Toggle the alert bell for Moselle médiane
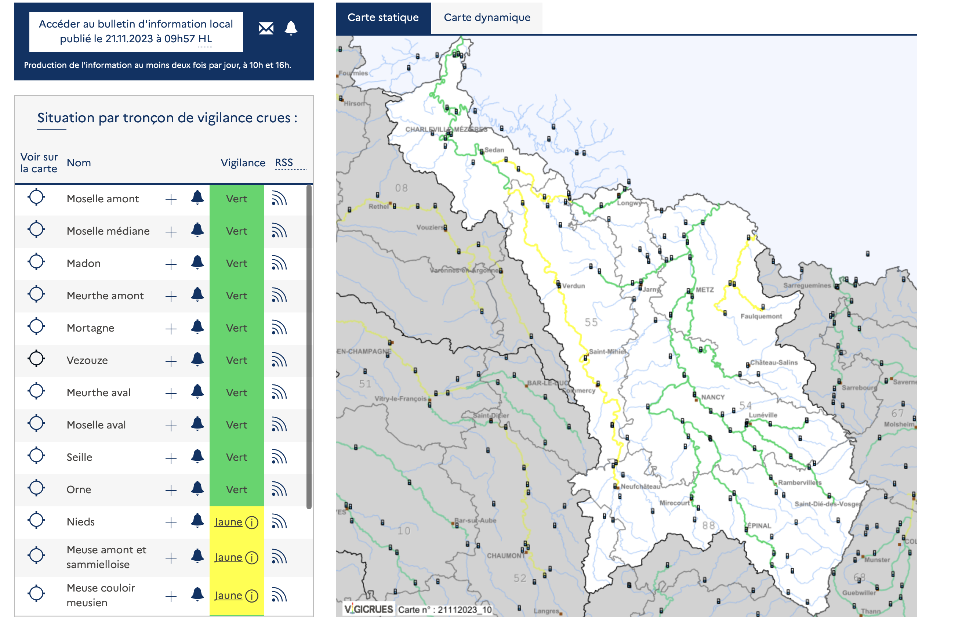 (x=197, y=230)
